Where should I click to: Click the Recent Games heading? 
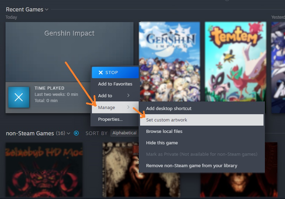coord(25,9)
